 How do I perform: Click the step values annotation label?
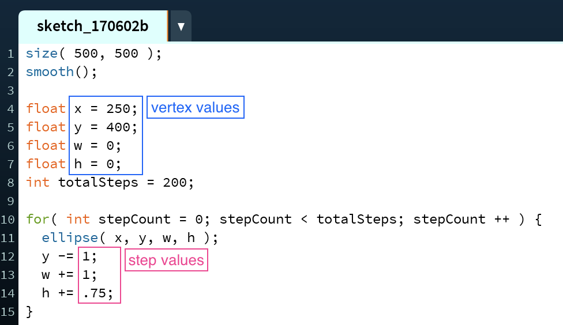coord(166,260)
